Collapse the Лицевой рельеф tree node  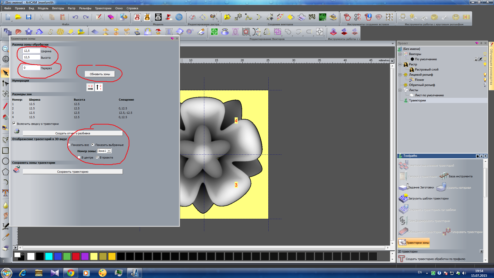(400, 75)
